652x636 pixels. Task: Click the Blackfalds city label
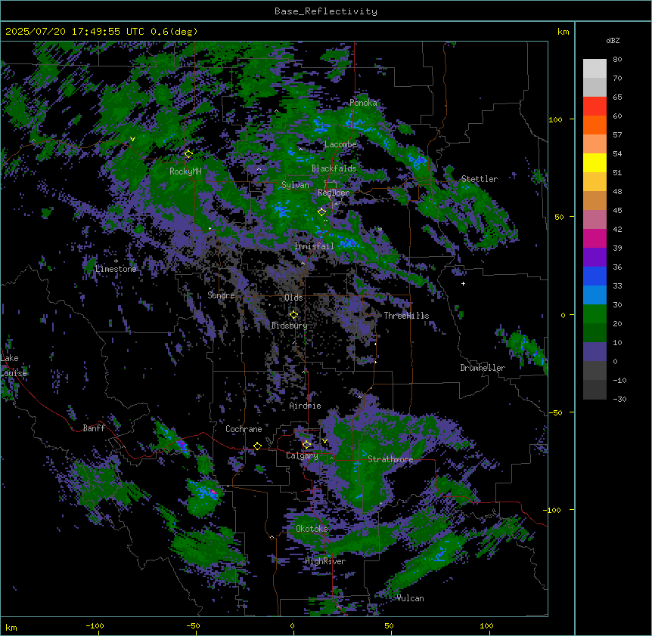tap(334, 168)
